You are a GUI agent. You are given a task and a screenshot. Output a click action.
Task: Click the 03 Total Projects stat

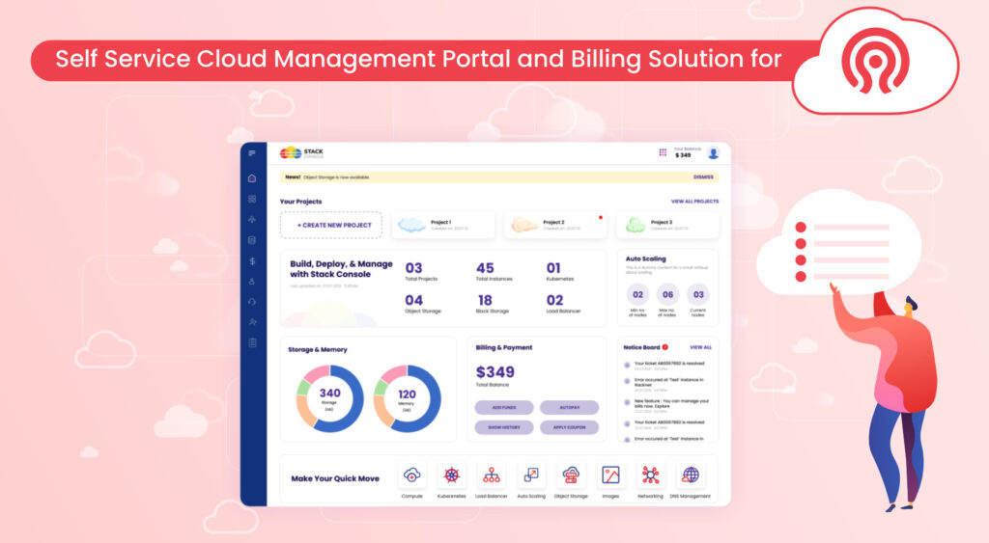pos(421,272)
